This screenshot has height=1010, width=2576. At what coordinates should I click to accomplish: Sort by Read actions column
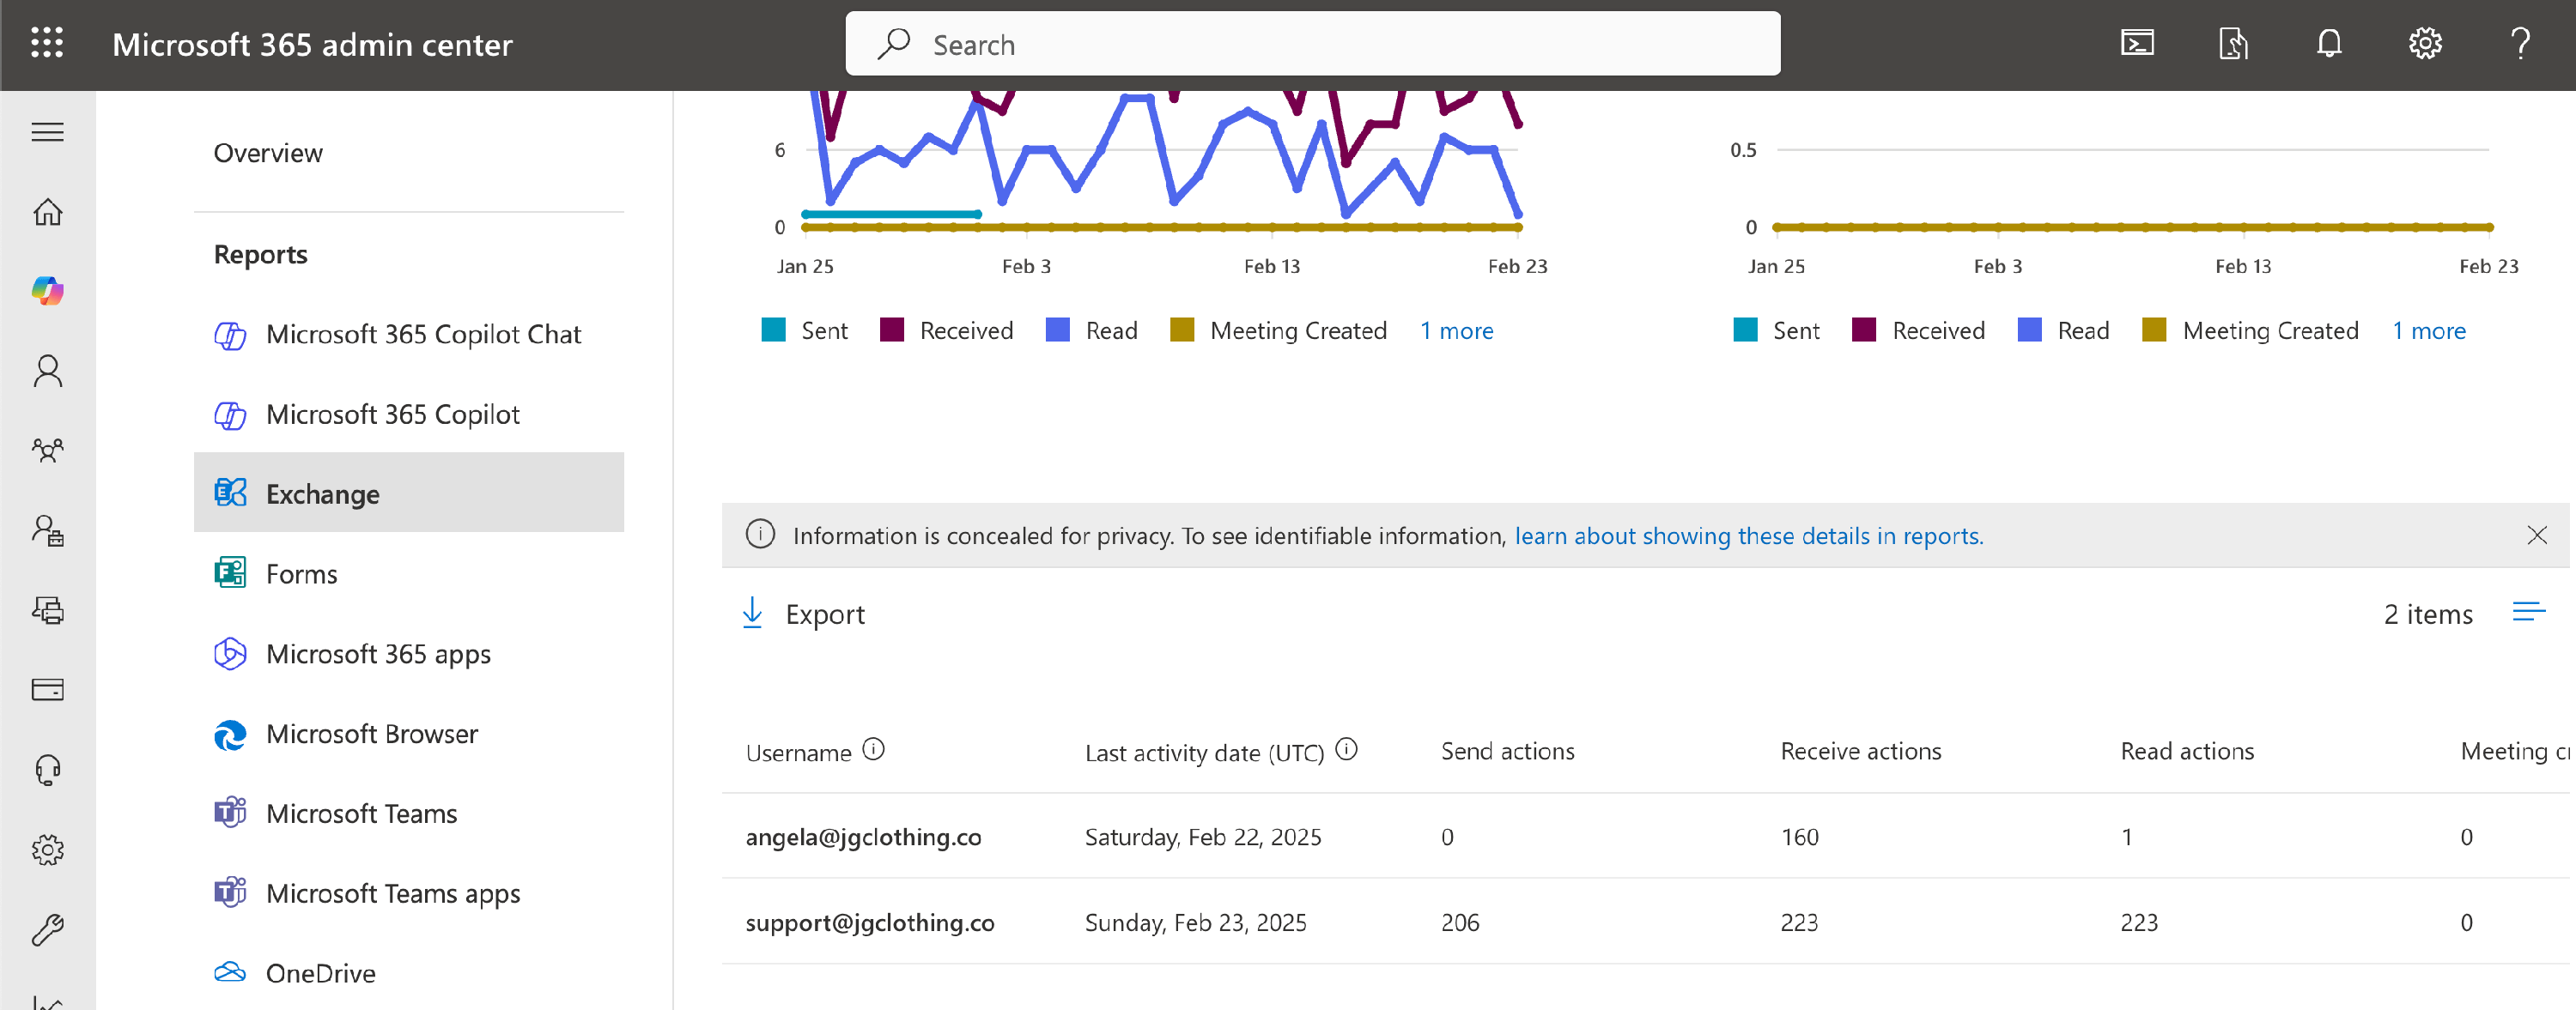pos(2187,751)
